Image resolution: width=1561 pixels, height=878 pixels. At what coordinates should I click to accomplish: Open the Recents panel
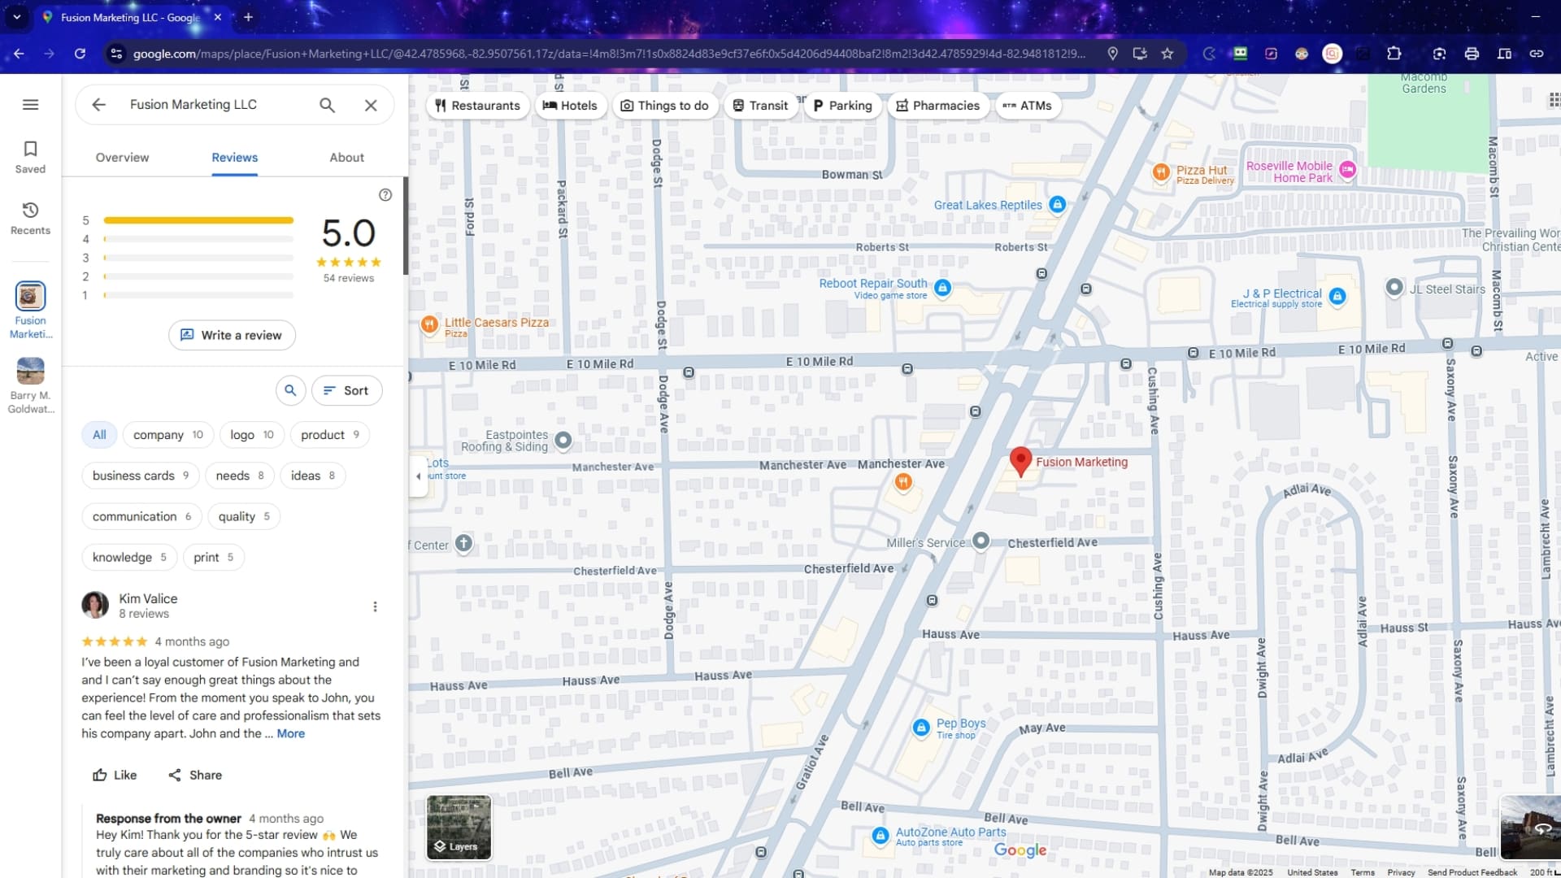tap(30, 218)
